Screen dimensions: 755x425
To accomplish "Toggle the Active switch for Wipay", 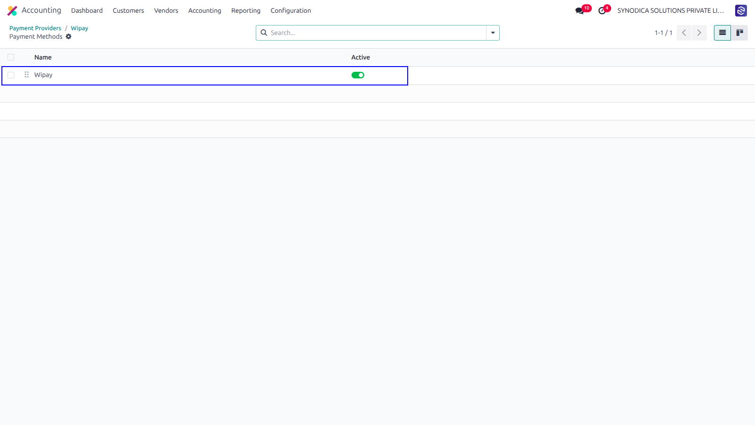I will click(x=358, y=75).
